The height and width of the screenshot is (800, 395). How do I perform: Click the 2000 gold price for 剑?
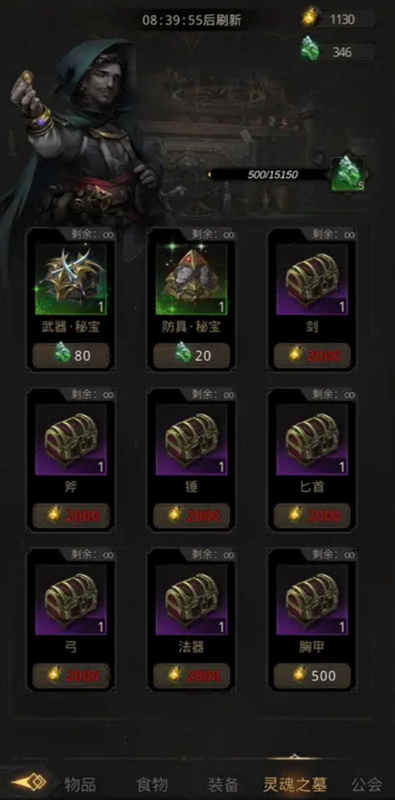[312, 355]
